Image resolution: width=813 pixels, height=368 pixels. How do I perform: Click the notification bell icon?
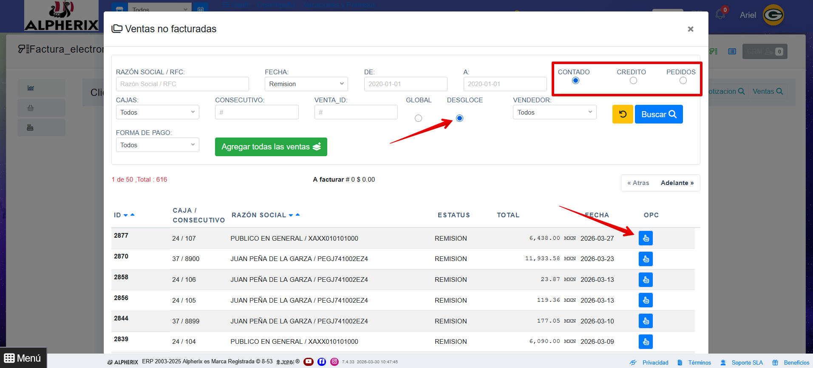pos(720,14)
